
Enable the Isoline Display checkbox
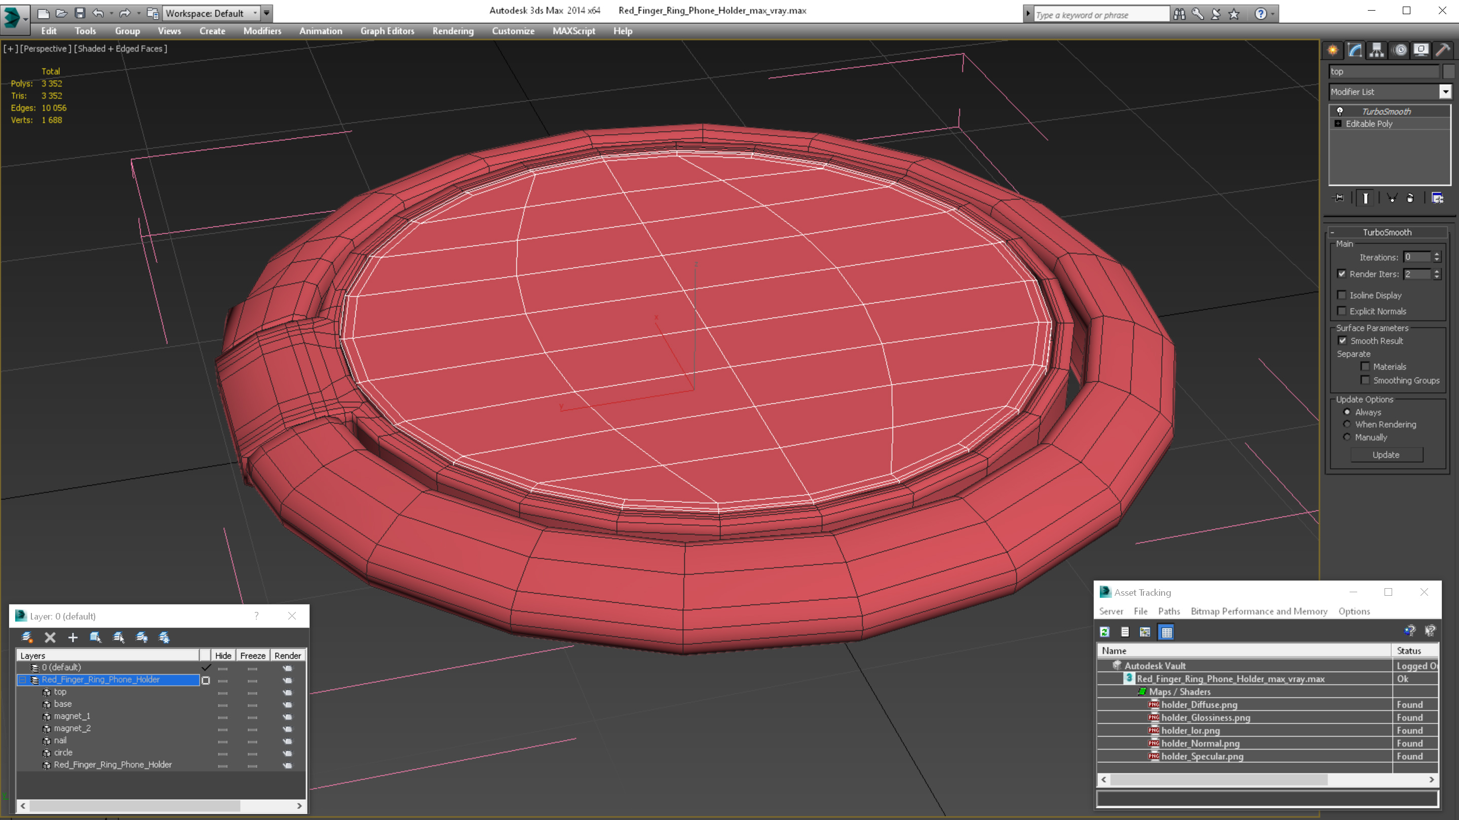(1342, 295)
